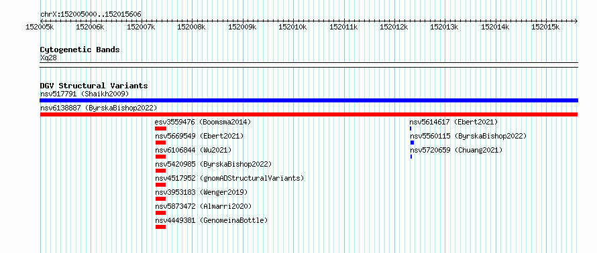Click the 152009k ruler tick label
This screenshot has width=597, height=253.
(x=243, y=27)
